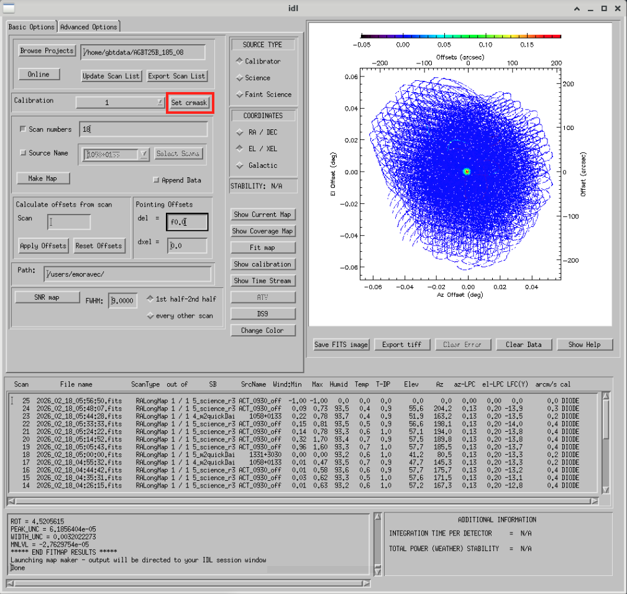Click the Browse Projects button
The width and height of the screenshot is (627, 594).
pyautogui.click(x=47, y=51)
